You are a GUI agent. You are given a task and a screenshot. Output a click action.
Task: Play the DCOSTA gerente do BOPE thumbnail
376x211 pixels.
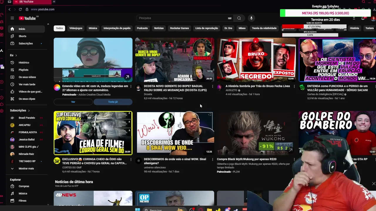(175, 60)
